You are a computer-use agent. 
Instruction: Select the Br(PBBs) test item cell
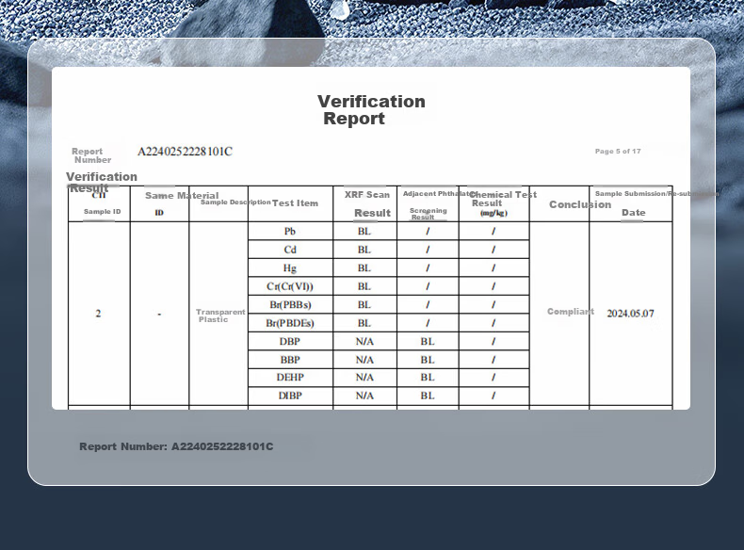coord(290,304)
